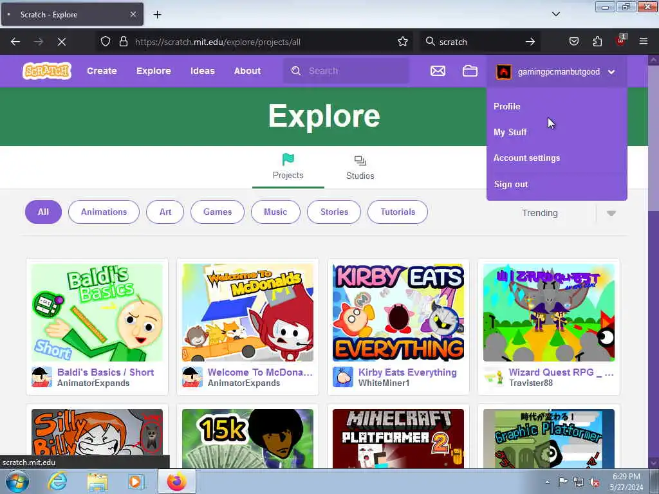
Task: Bookmark this page with the star icon
Action: pos(403,42)
